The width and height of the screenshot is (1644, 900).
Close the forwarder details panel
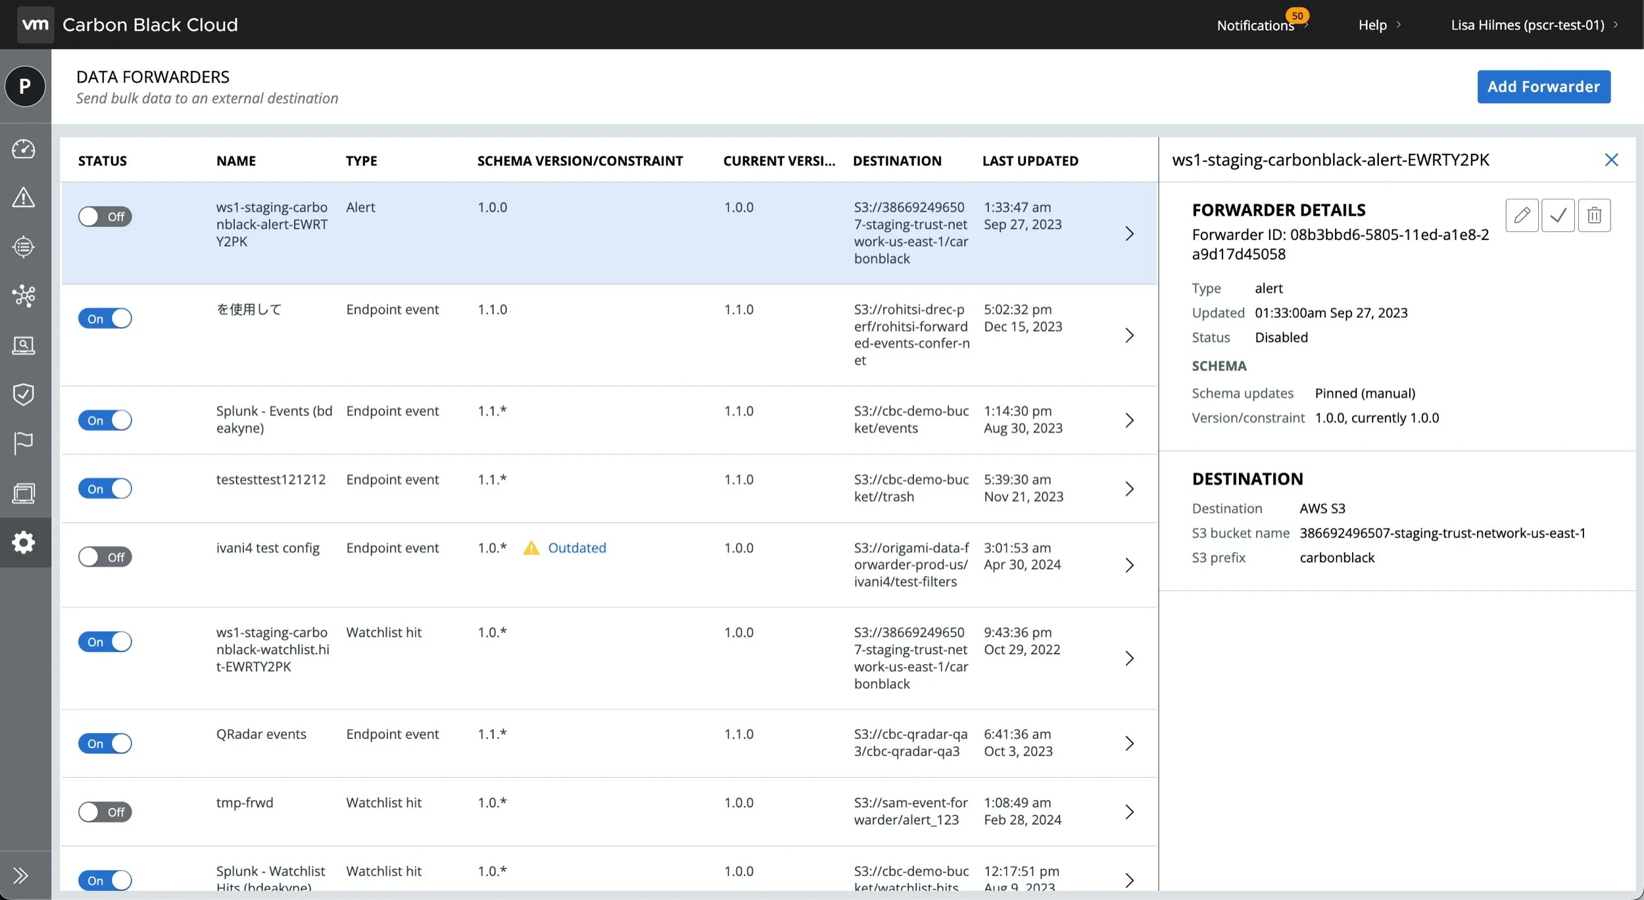coord(1611,160)
